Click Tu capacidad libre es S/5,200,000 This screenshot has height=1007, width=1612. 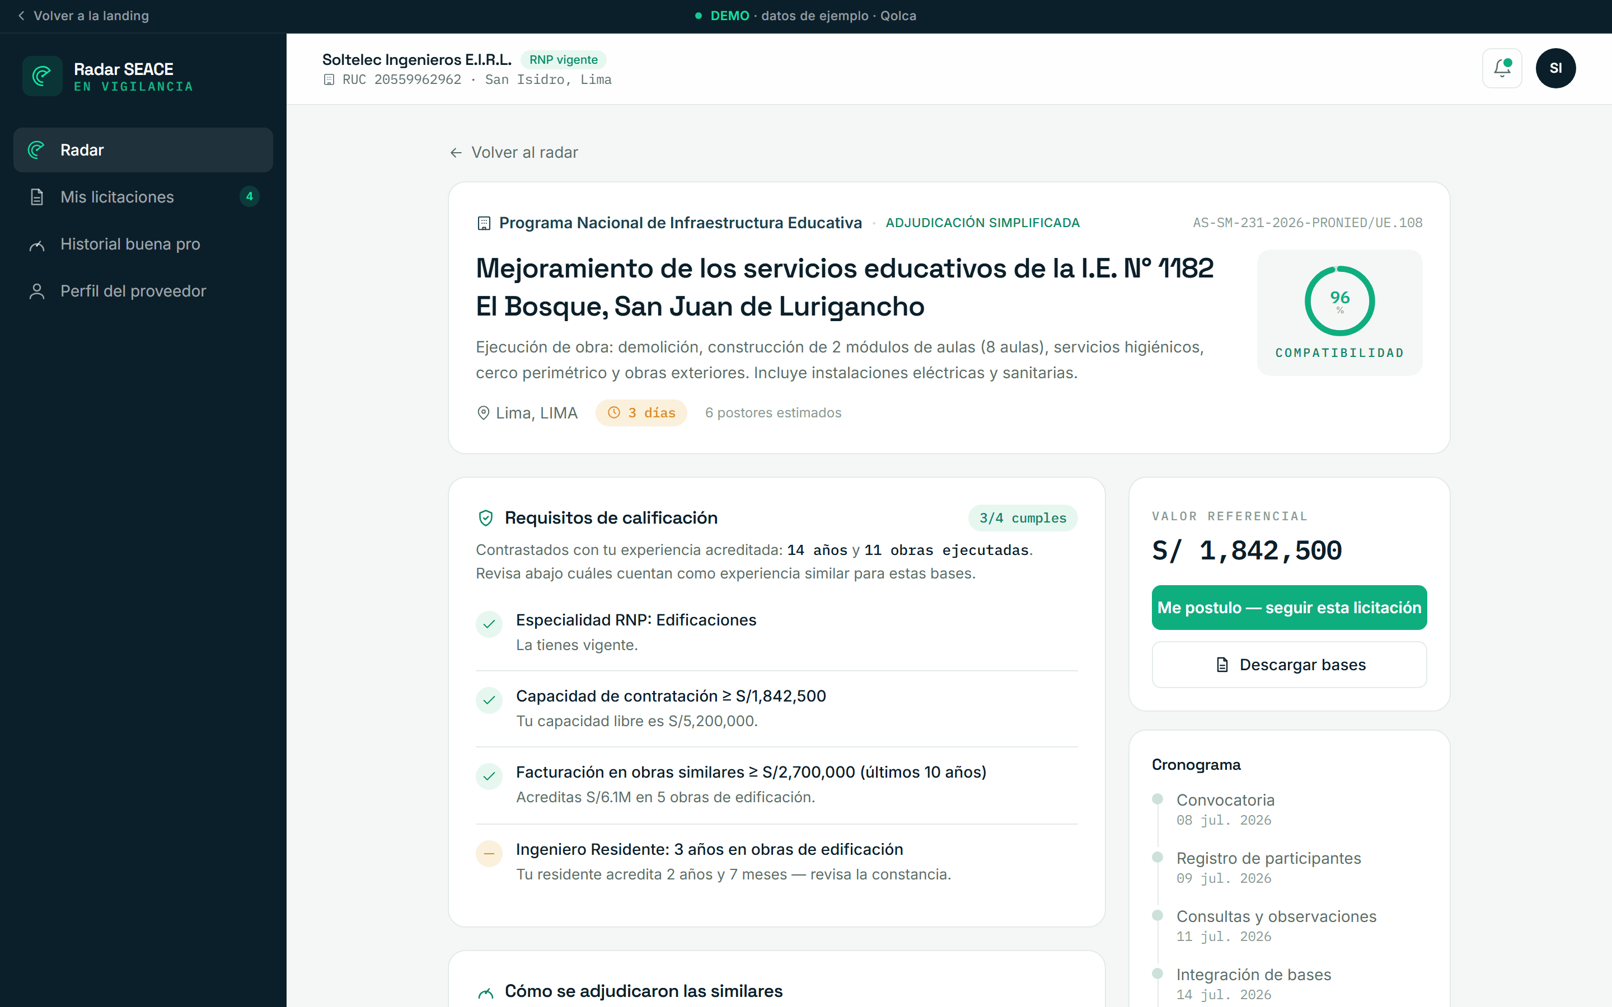pos(637,721)
